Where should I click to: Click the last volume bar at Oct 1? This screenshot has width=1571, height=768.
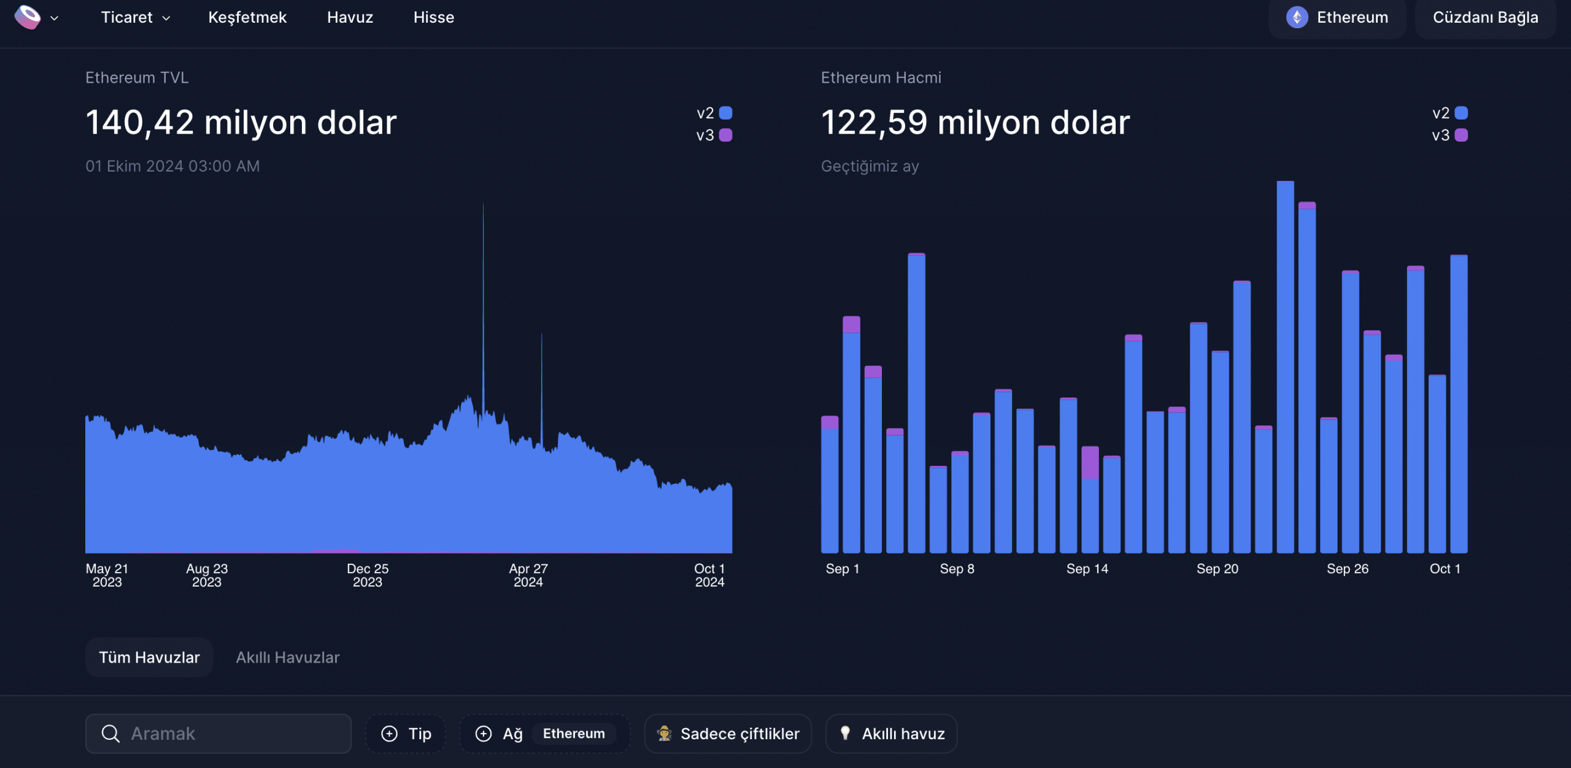[1459, 404]
